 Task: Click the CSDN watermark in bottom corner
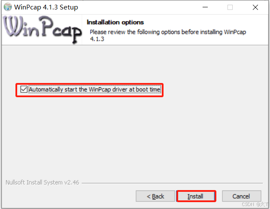pos(255,204)
